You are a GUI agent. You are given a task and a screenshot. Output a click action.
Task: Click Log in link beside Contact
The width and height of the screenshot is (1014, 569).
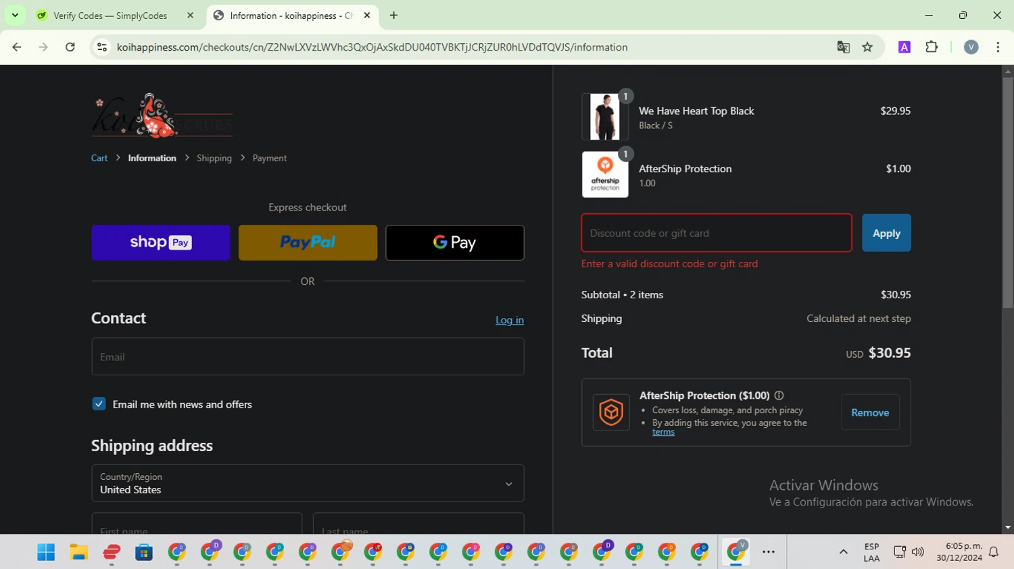pyautogui.click(x=510, y=320)
